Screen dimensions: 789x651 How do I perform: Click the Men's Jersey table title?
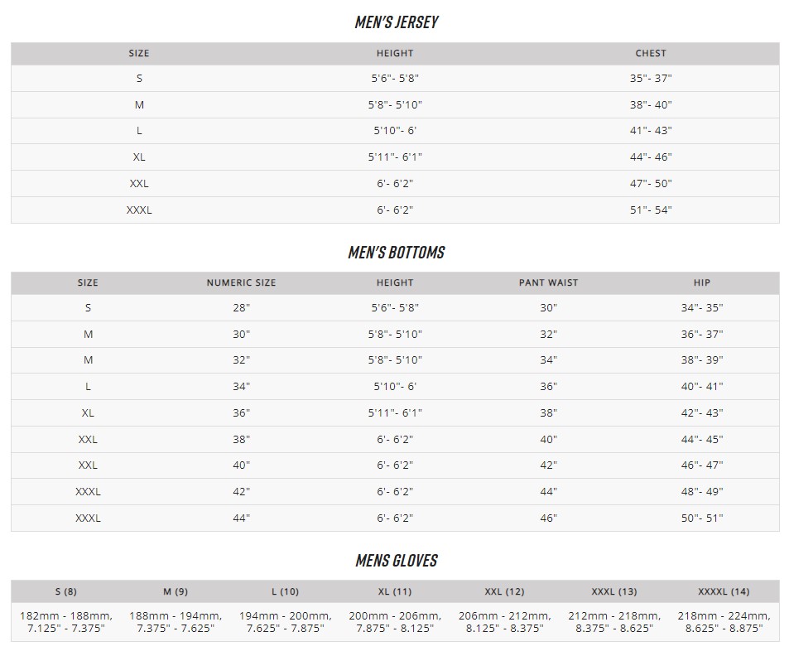[x=396, y=22]
